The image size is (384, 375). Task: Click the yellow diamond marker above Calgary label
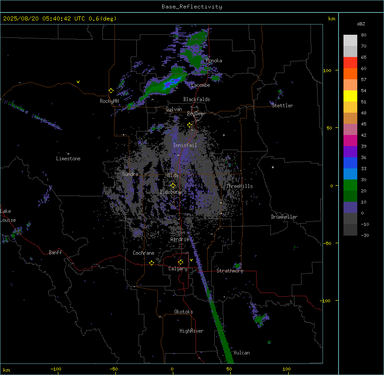[180, 262]
